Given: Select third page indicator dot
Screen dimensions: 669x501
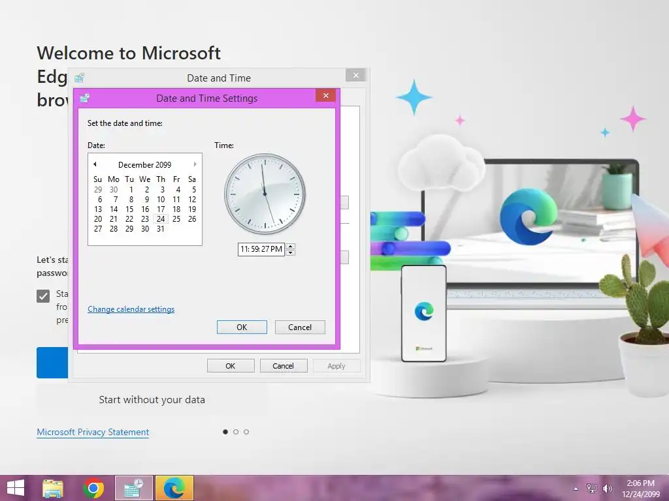Looking at the screenshot, I should point(246,432).
